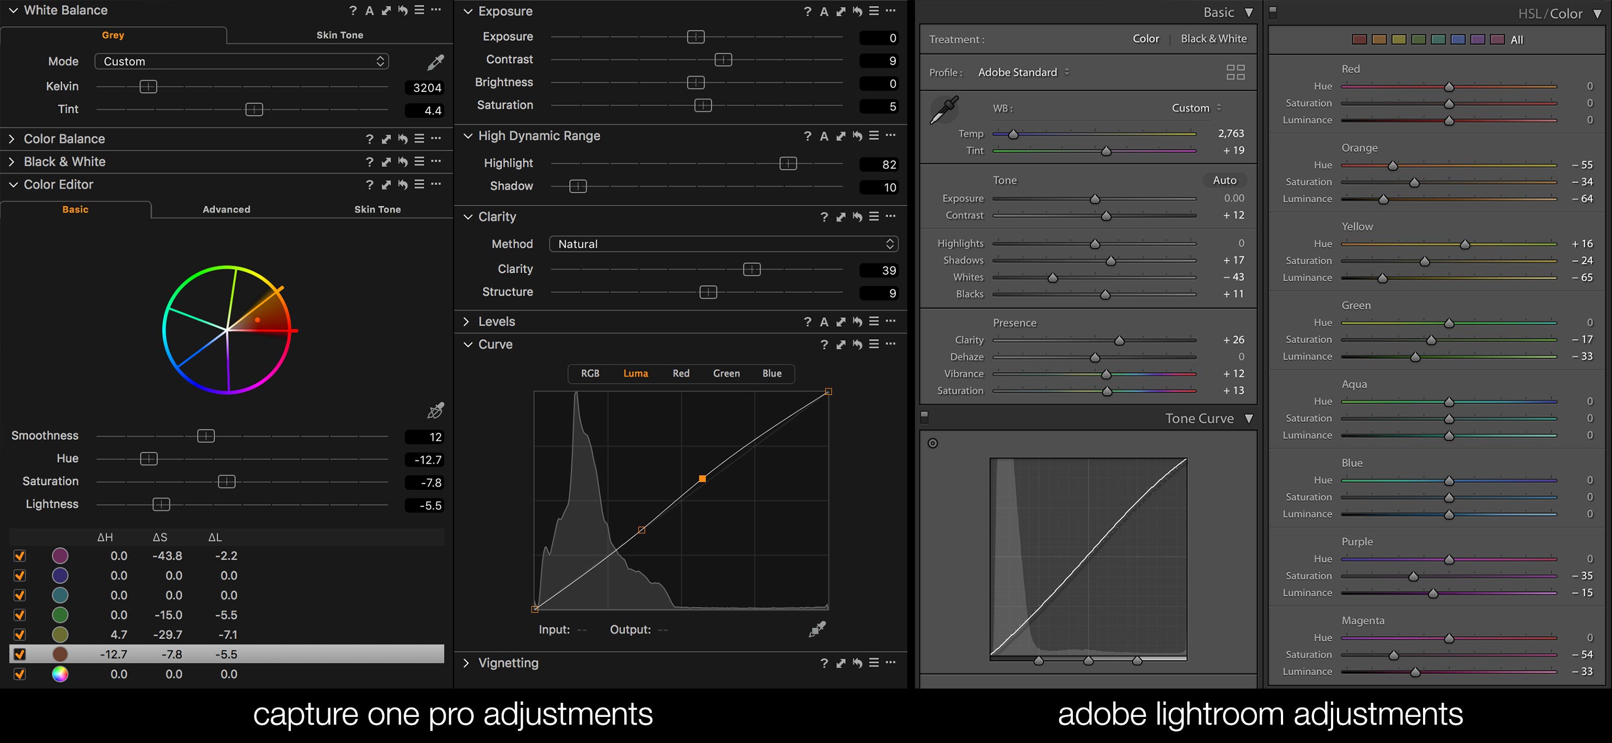
Task: Uncheck the blue color range checkbox
Action: click(20, 575)
